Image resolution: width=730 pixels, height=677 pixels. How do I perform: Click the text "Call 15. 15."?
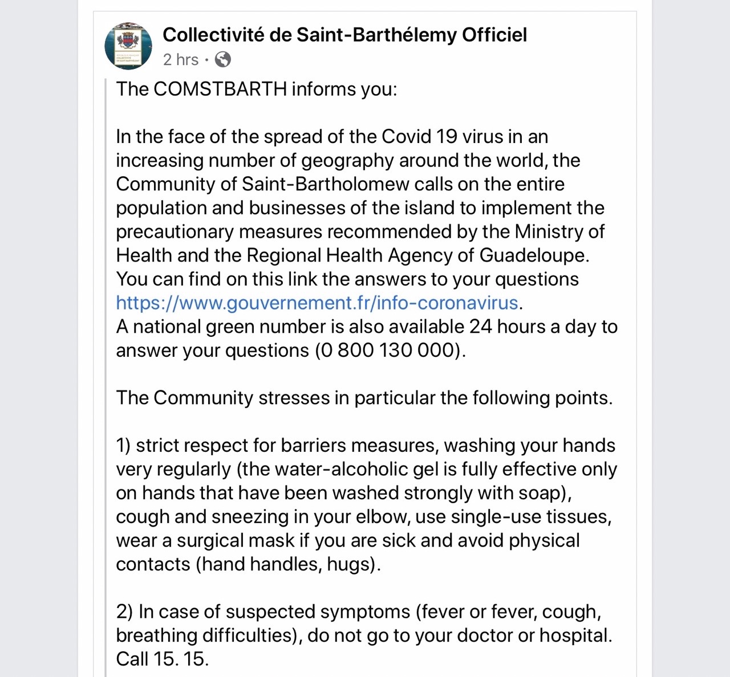click(x=162, y=659)
